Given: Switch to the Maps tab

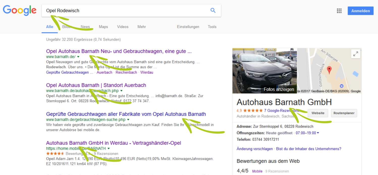Looking at the screenshot, I should pos(103,27).
